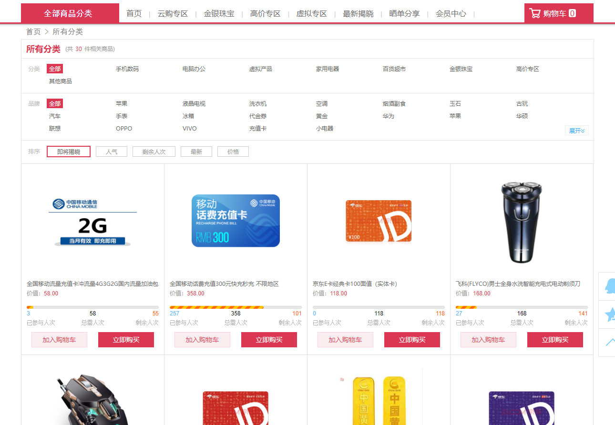This screenshot has height=425, width=615.
Task: Sort by 即将揭晓
Action: [69, 152]
